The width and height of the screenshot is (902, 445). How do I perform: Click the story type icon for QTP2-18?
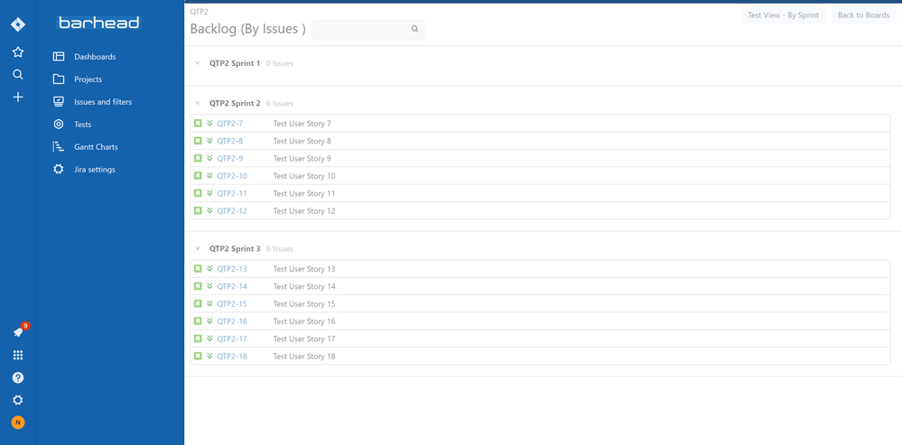point(198,356)
